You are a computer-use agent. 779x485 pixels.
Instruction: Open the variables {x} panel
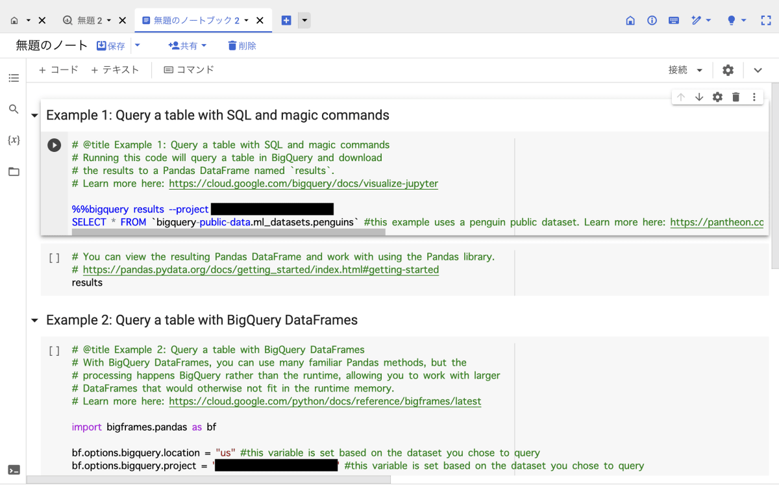point(14,140)
